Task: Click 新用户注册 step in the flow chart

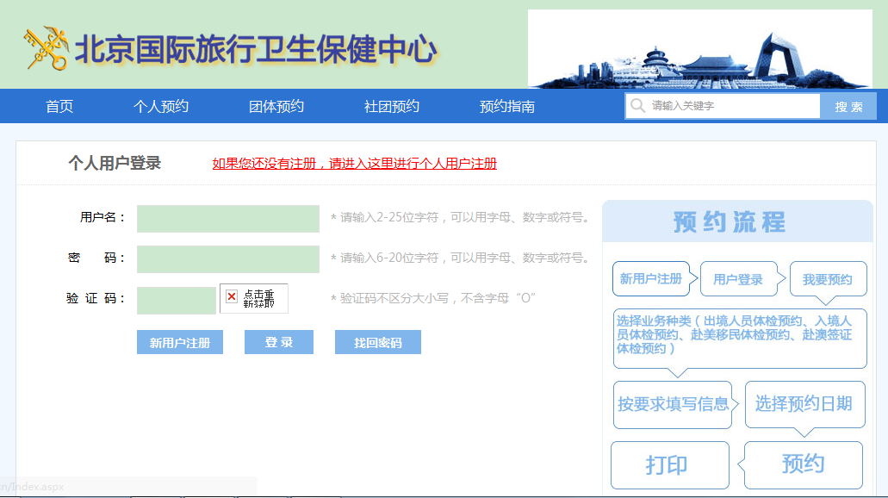Action: [651, 279]
